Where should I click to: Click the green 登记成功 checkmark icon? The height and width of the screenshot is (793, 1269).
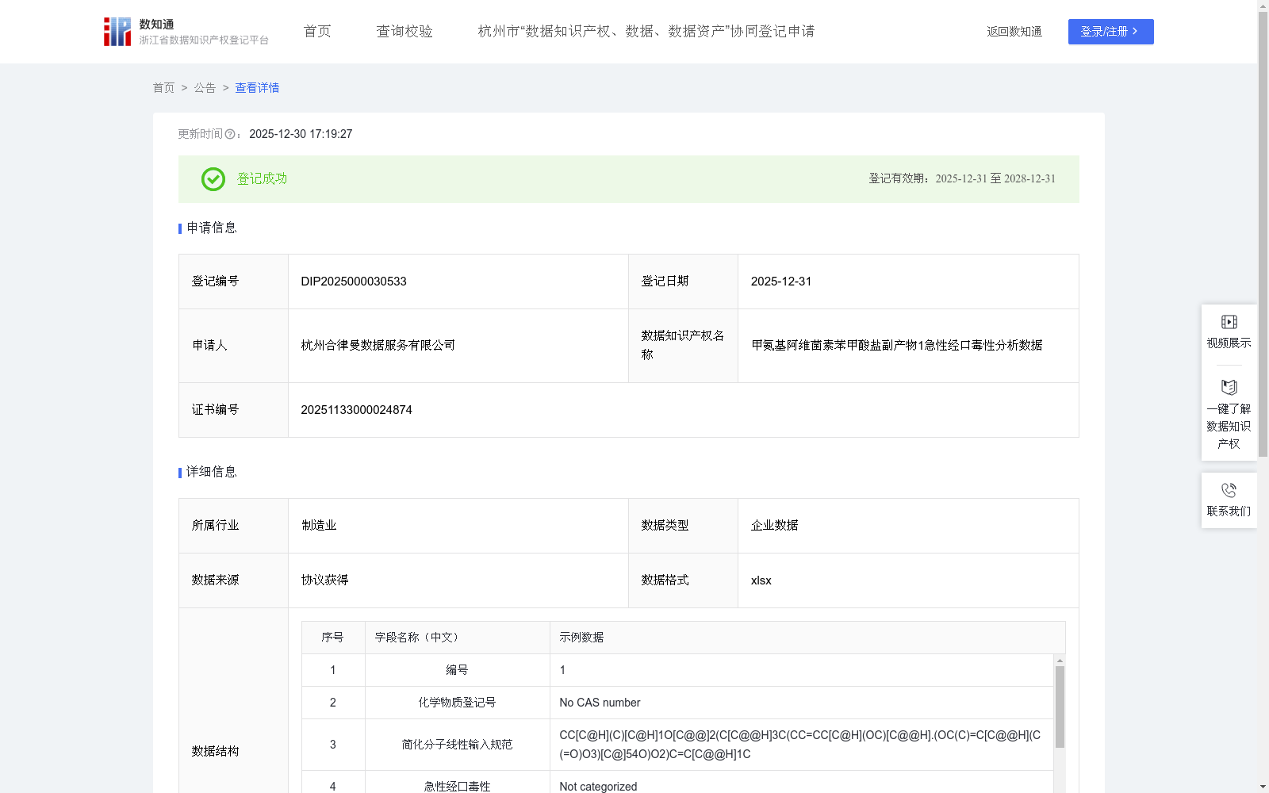click(213, 179)
